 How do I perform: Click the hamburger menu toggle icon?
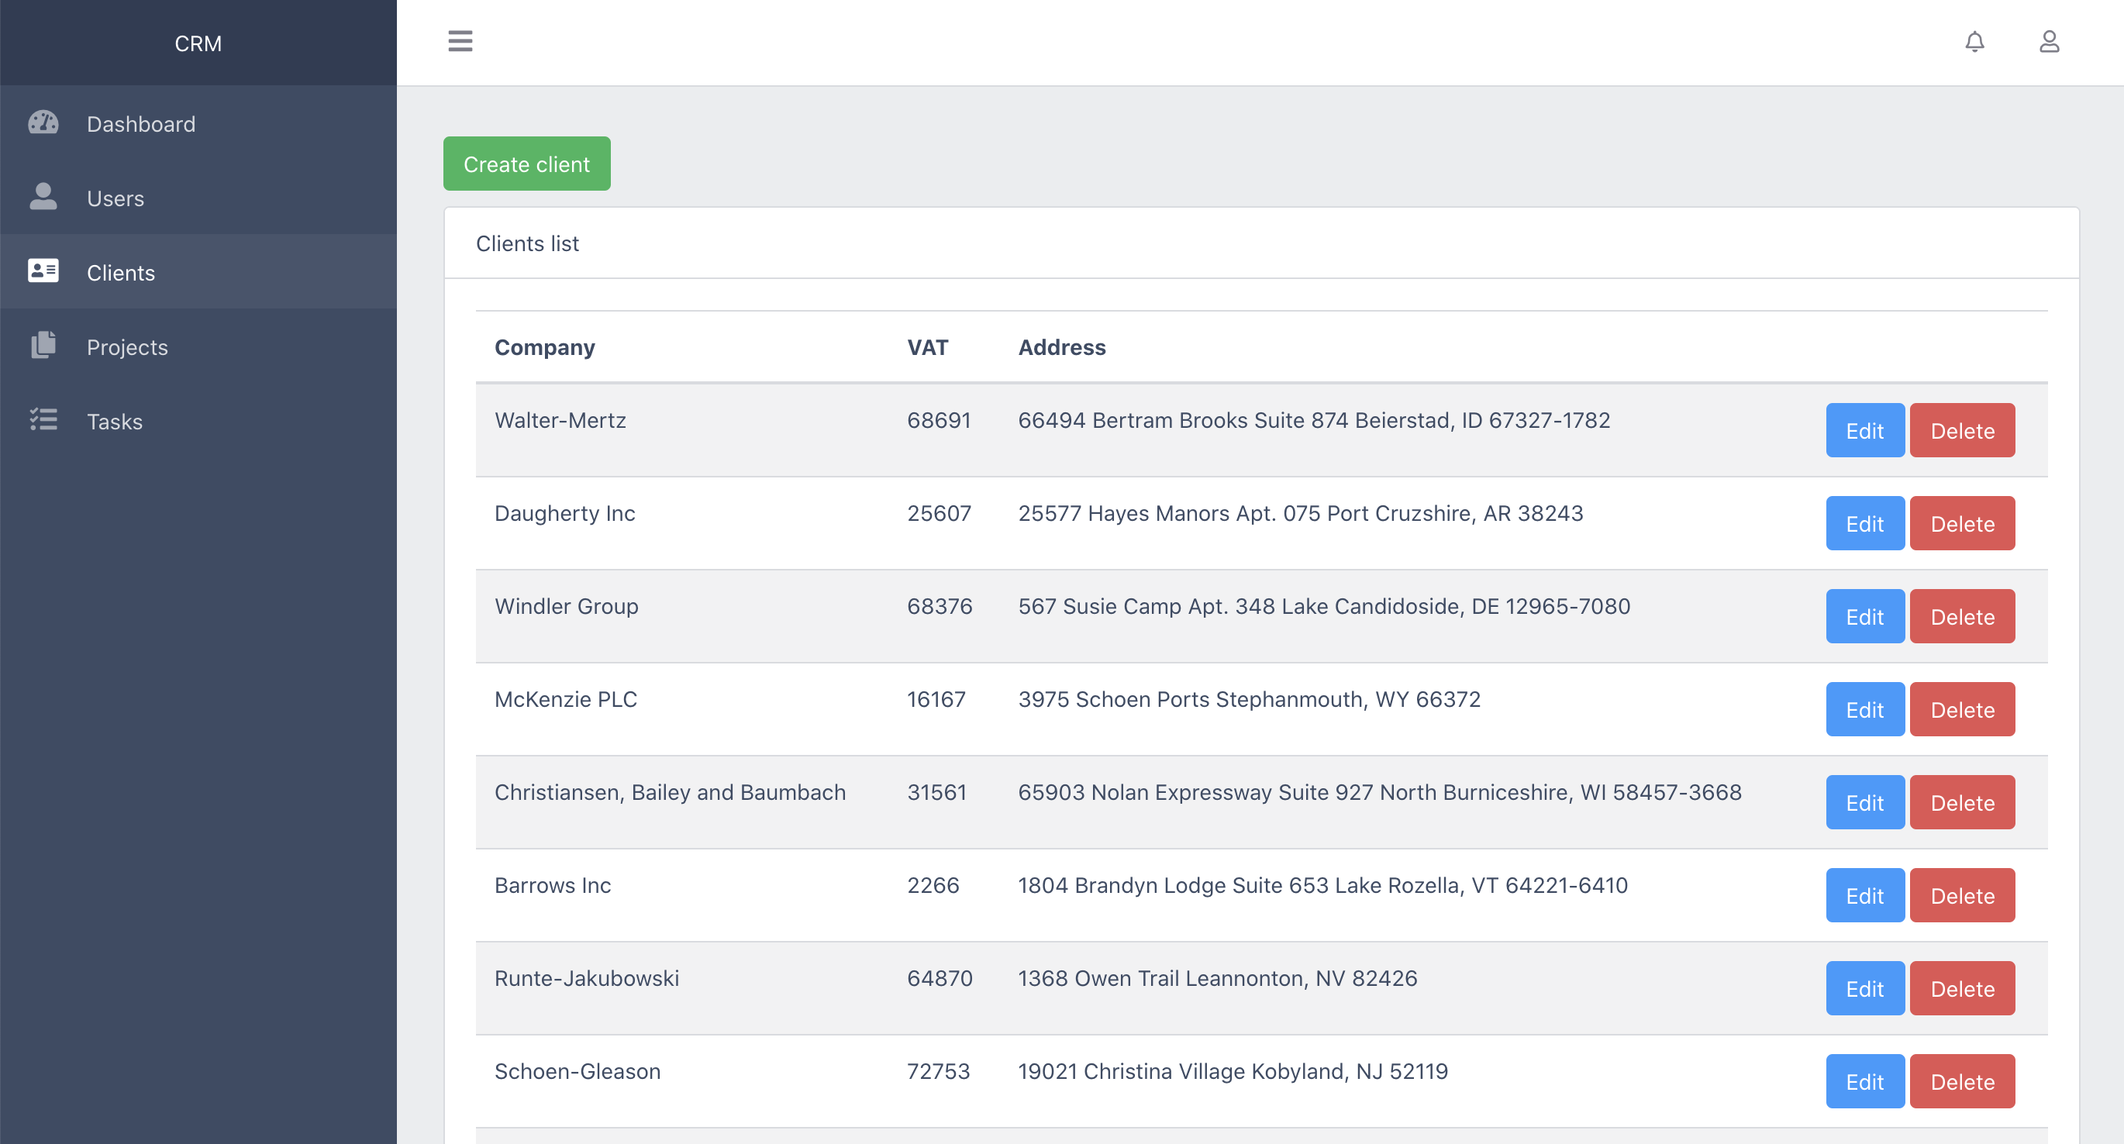pos(460,41)
